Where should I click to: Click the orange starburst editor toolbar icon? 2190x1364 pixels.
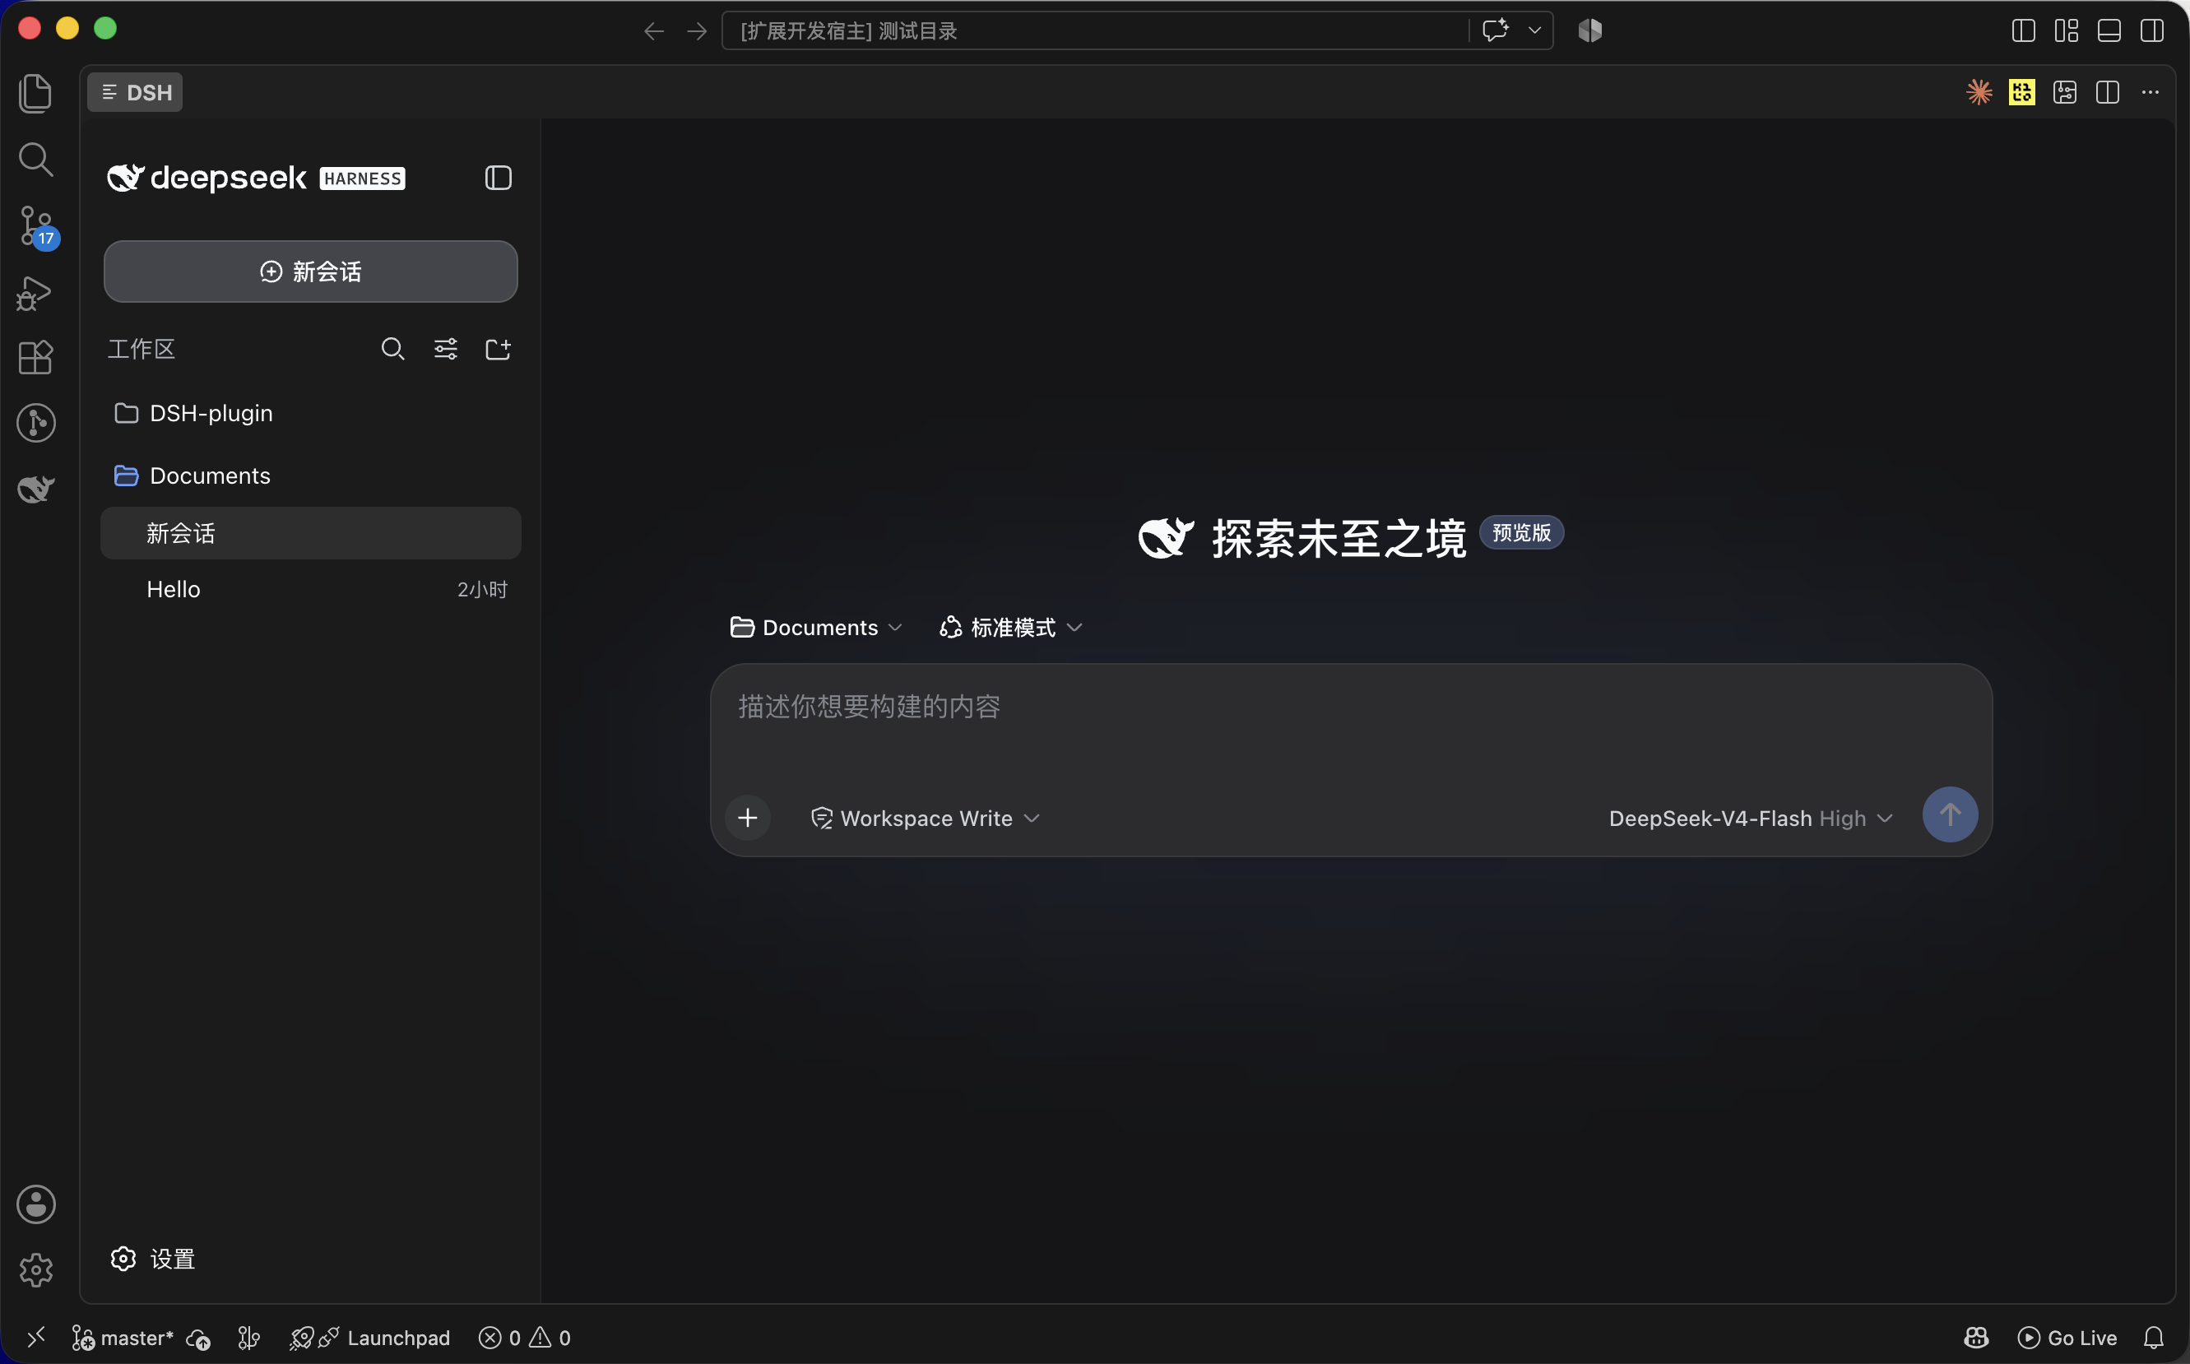pyautogui.click(x=1979, y=92)
